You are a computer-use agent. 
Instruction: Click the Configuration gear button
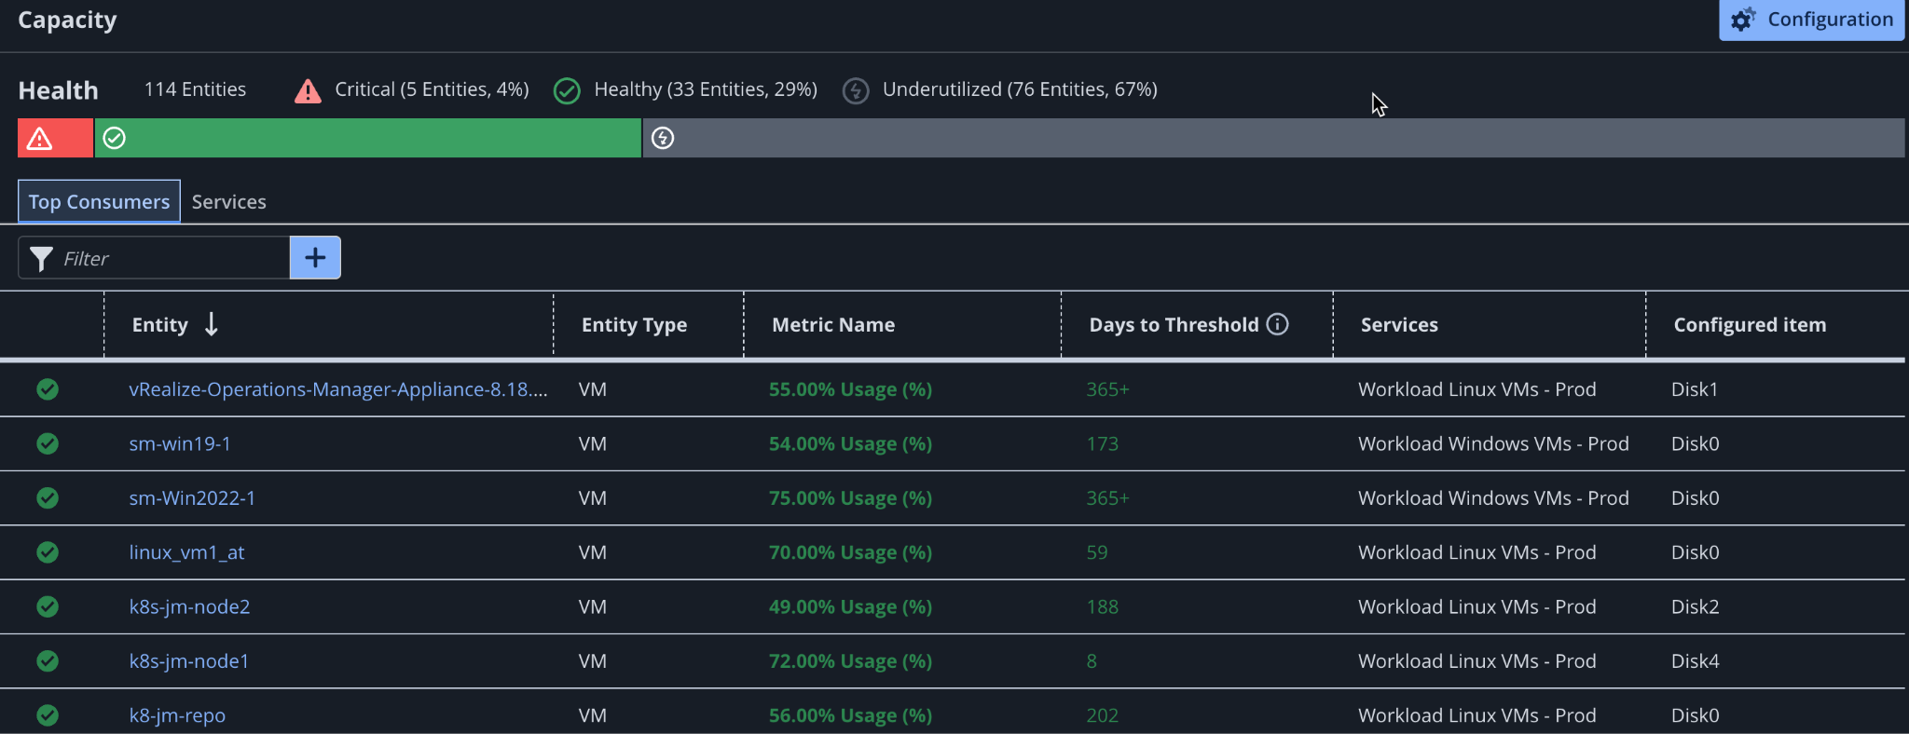click(x=1811, y=20)
